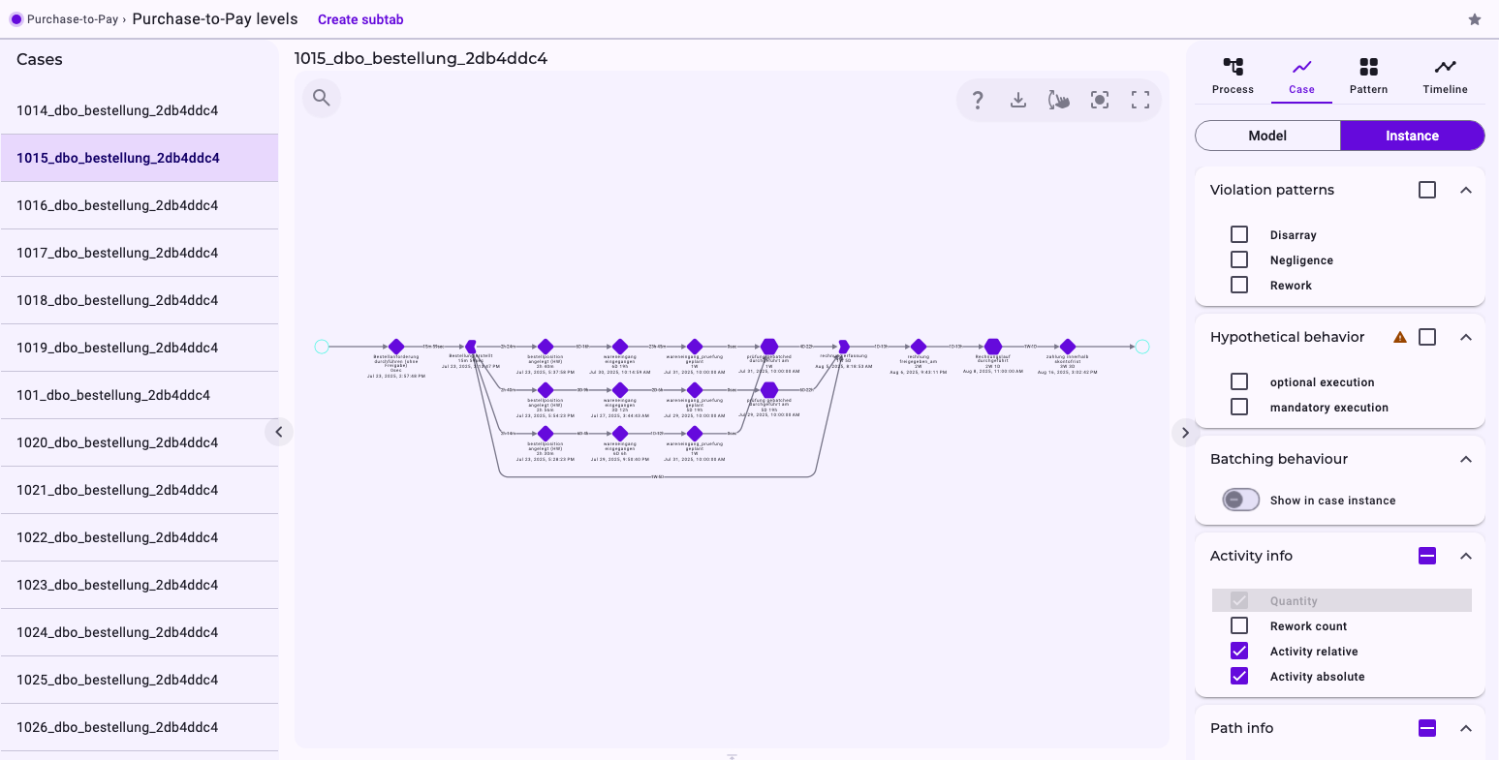This screenshot has height=760, width=1499.
Task: Switch to the Process tab
Action: 1233,76
